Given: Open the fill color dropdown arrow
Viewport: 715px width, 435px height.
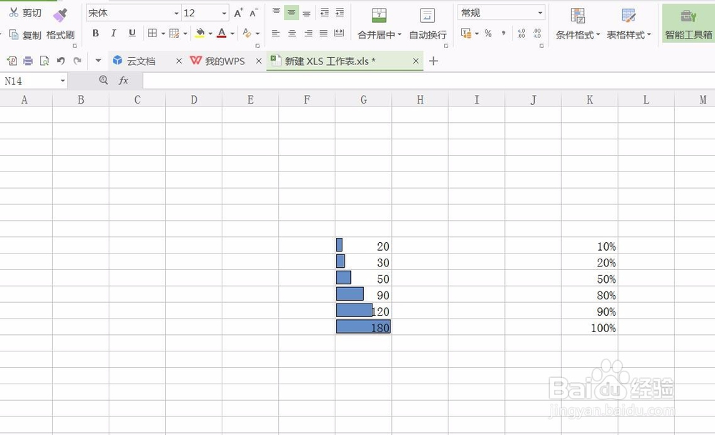Looking at the screenshot, I should click(210, 34).
